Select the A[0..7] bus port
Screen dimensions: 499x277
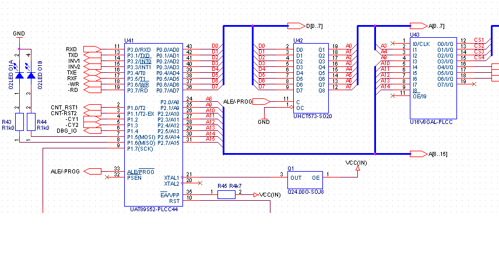coord(419,26)
